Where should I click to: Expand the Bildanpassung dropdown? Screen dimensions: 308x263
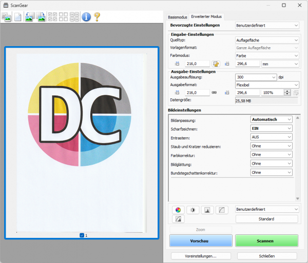pos(272,119)
